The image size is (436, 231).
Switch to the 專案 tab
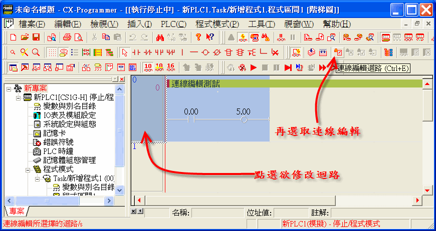17,211
